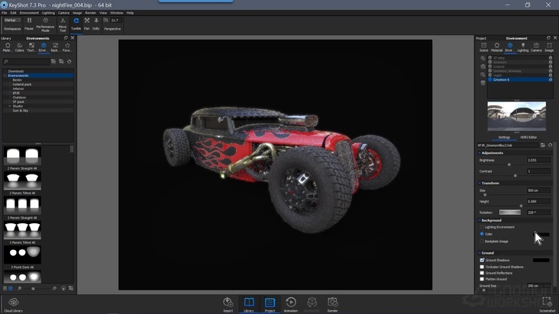
Task: Switch Project panel to Scene tab
Action: pyautogui.click(x=483, y=47)
